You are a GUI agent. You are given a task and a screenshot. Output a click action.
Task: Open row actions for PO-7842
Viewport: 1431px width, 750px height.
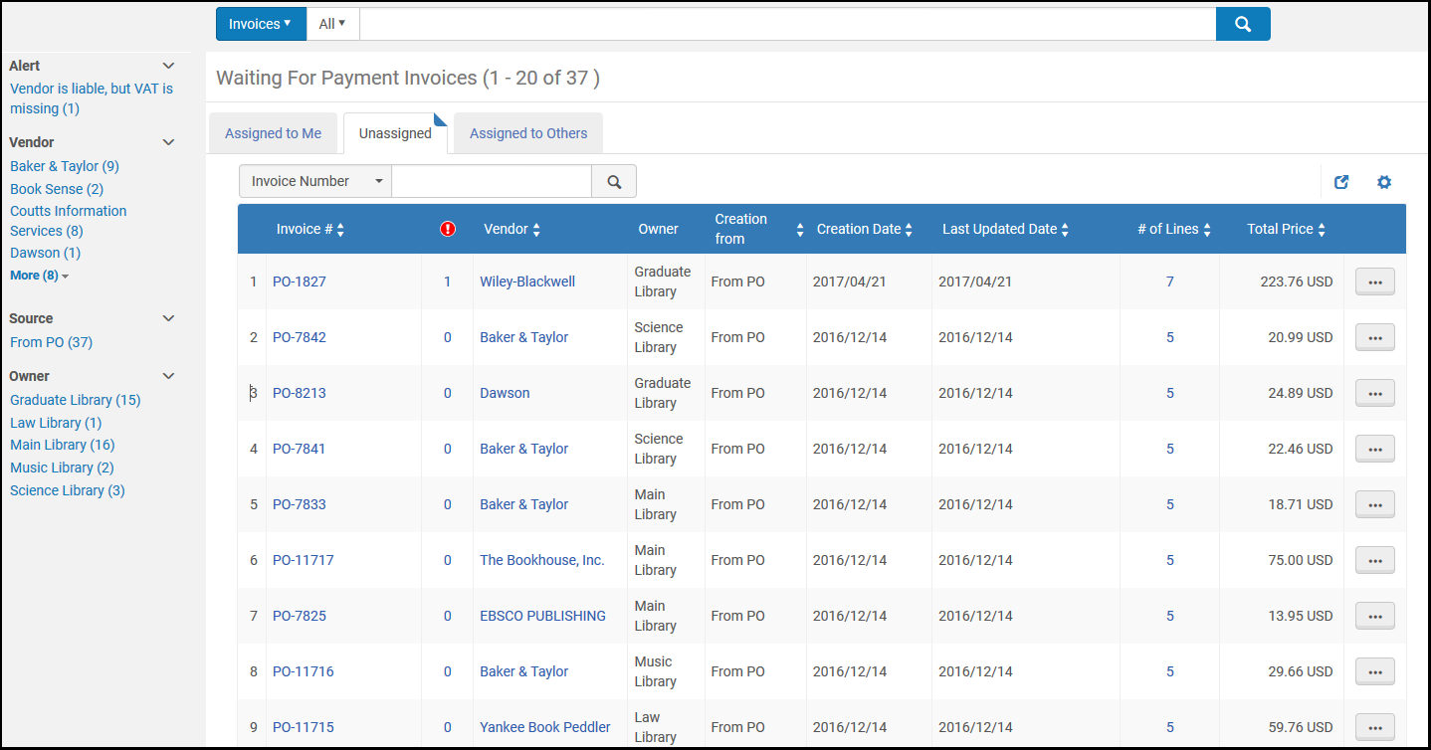[1375, 337]
